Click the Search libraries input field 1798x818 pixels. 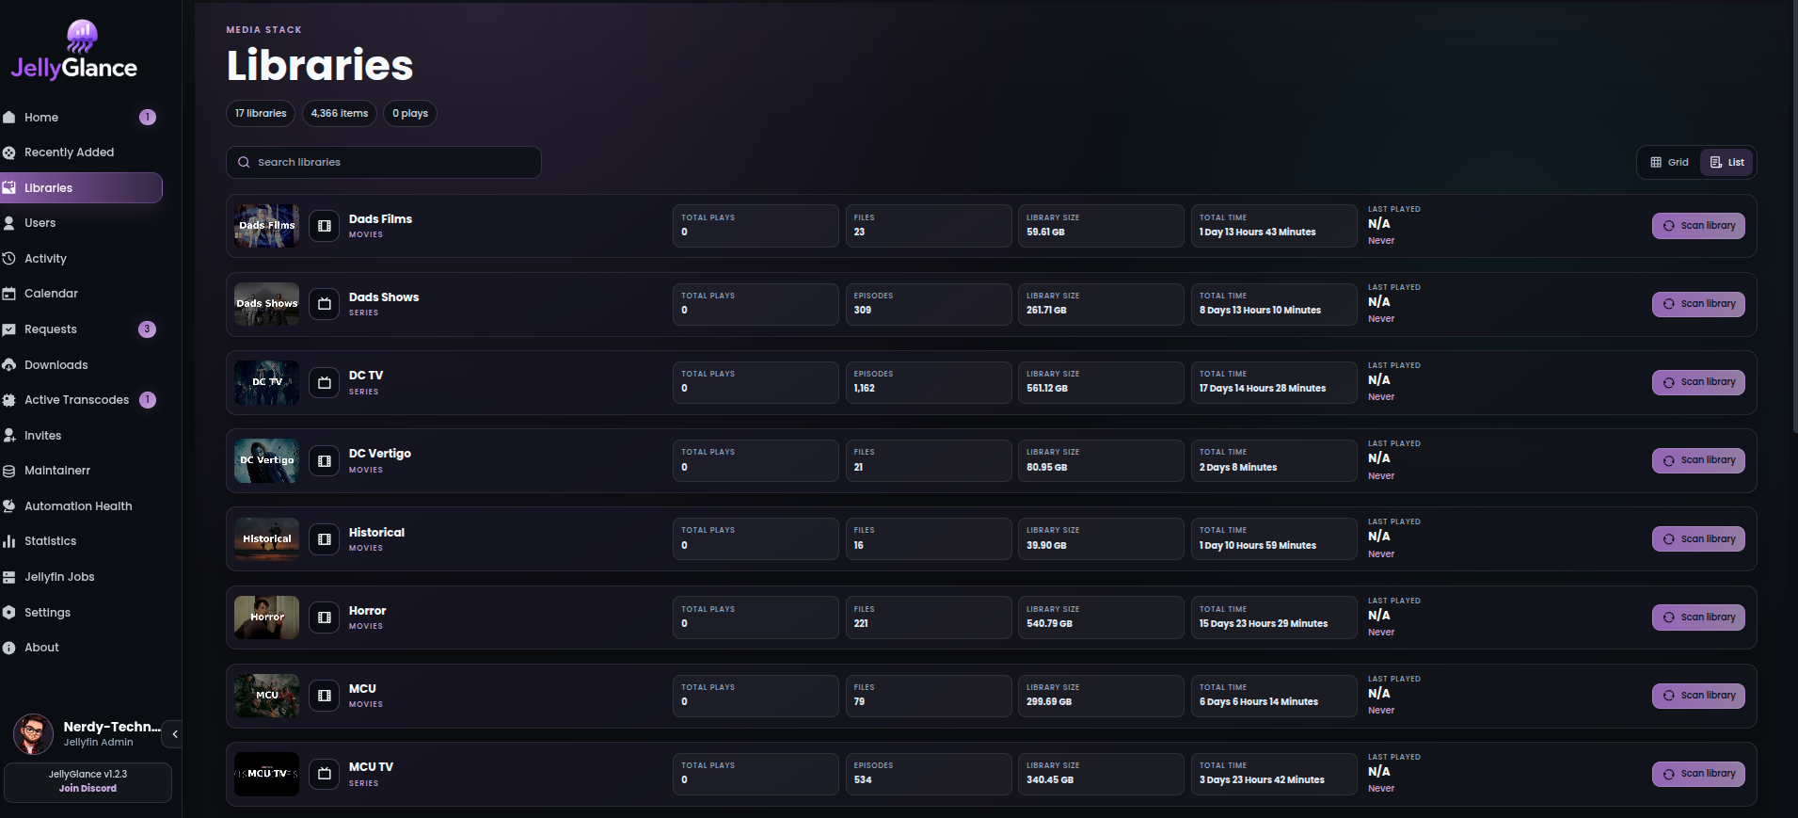(x=384, y=162)
